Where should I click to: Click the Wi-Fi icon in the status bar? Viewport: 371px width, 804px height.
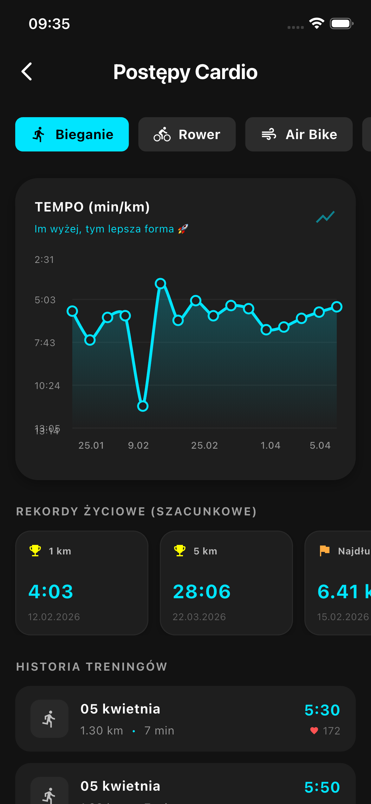click(x=316, y=23)
